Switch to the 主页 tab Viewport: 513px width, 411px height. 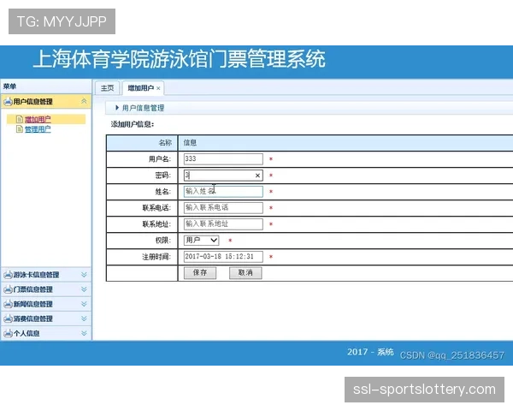pos(108,88)
